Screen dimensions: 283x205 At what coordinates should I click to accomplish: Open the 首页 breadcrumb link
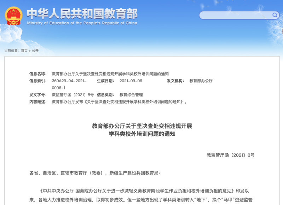(24, 51)
